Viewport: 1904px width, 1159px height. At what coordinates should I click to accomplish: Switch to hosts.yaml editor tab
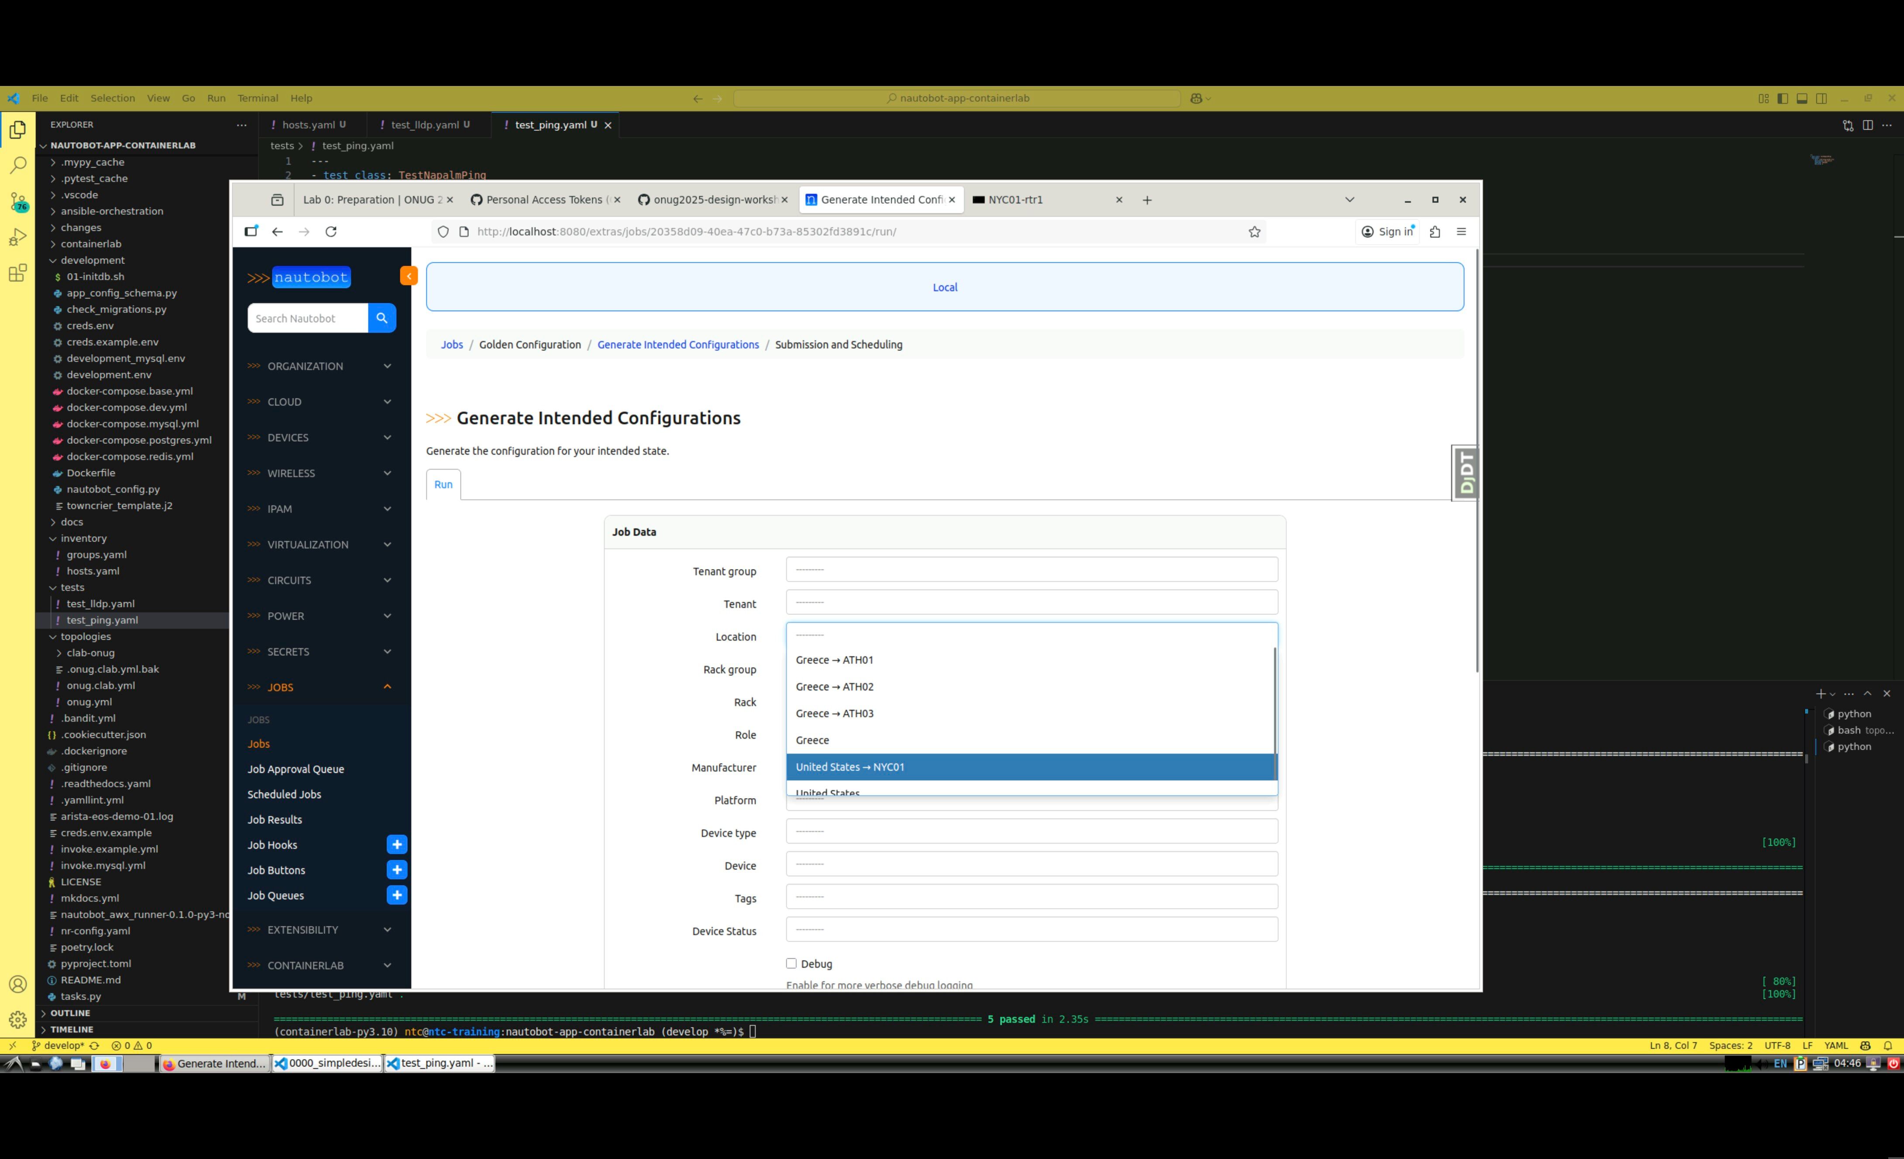pyautogui.click(x=308, y=124)
